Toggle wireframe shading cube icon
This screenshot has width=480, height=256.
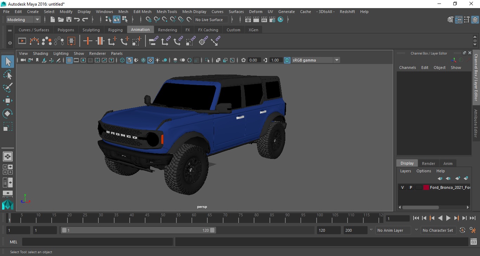(x=122, y=60)
